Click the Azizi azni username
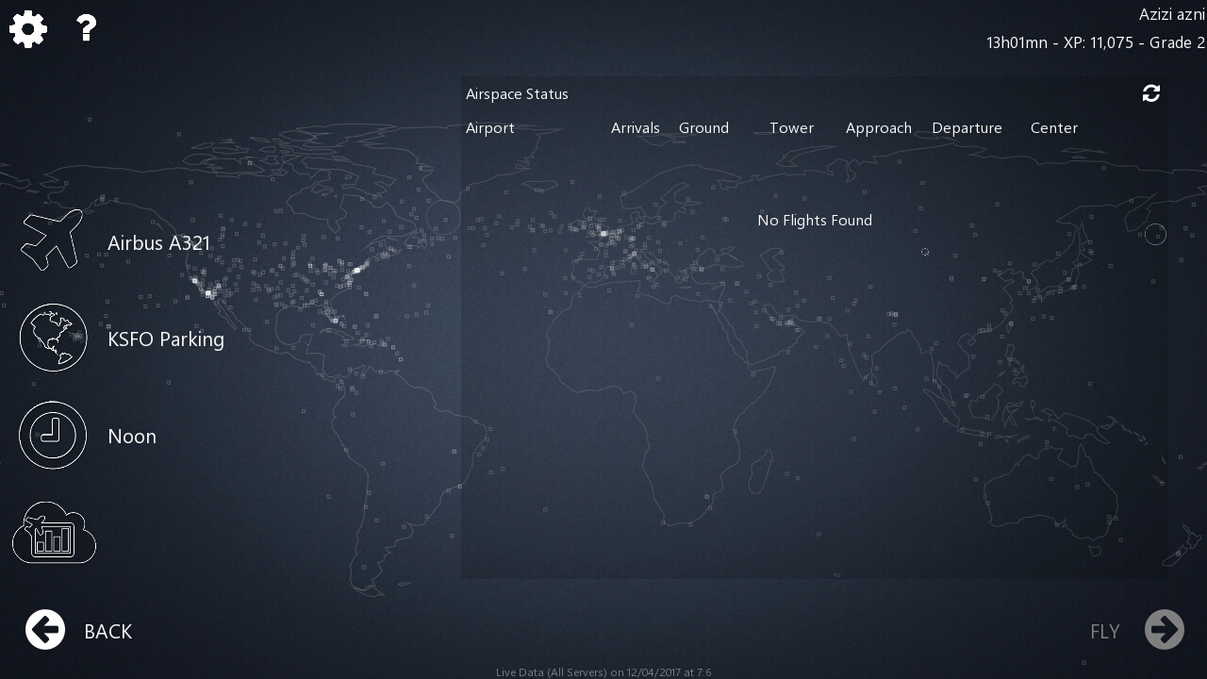The width and height of the screenshot is (1207, 679). (1172, 14)
